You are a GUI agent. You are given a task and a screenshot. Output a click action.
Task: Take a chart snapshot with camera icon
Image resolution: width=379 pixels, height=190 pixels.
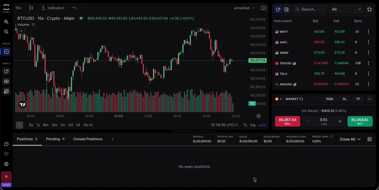[x=263, y=8]
